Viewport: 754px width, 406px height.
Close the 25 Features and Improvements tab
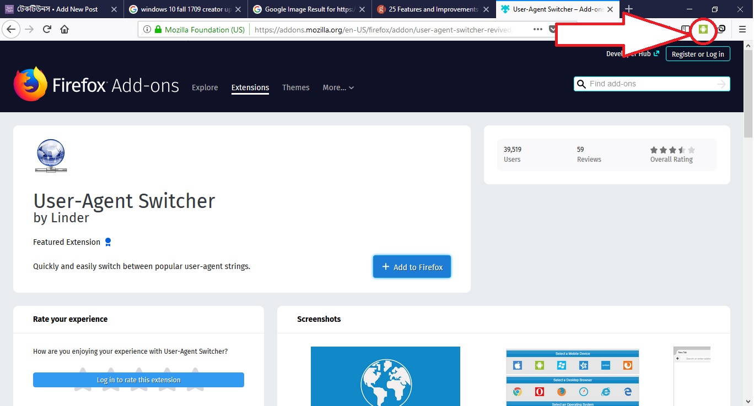486,9
